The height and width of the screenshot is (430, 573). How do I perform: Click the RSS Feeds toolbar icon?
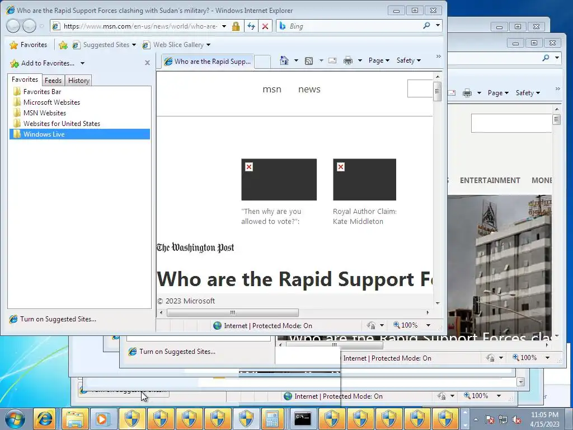[x=309, y=60]
